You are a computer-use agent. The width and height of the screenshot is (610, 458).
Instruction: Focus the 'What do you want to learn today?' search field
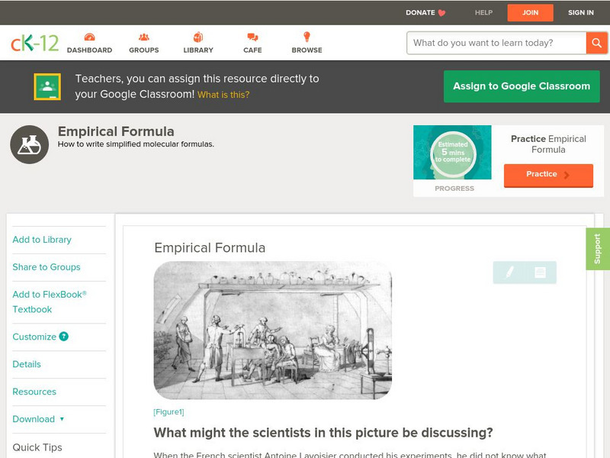(496, 43)
